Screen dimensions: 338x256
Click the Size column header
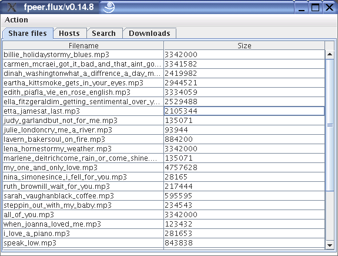tap(244, 45)
